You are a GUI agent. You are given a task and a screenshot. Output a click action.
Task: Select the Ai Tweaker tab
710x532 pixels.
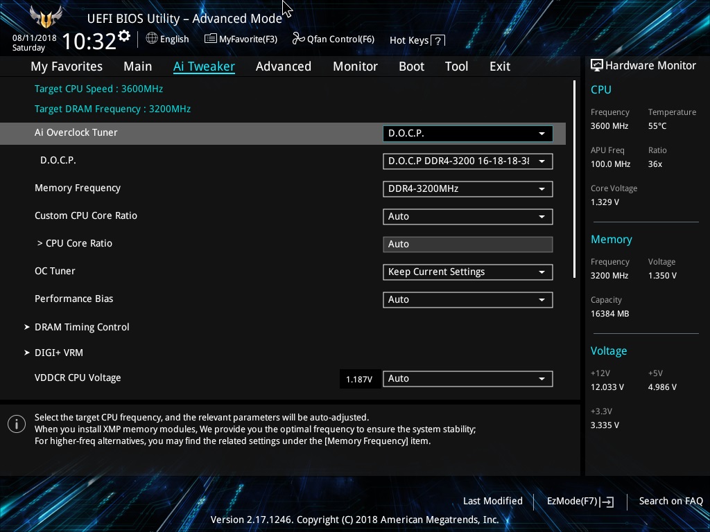pyautogui.click(x=204, y=66)
